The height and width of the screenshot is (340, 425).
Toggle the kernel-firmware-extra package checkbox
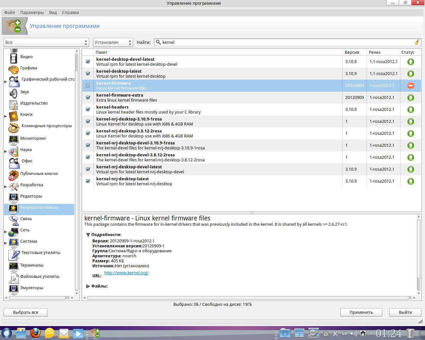point(88,98)
